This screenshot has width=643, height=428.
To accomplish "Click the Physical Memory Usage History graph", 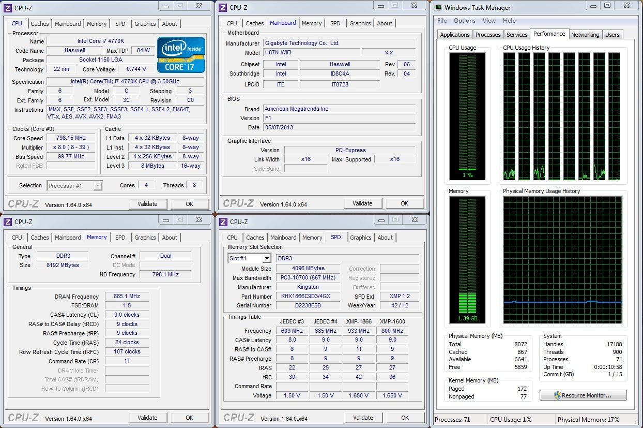I will 563,260.
